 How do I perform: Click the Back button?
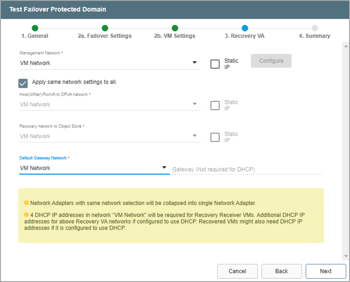(x=281, y=271)
